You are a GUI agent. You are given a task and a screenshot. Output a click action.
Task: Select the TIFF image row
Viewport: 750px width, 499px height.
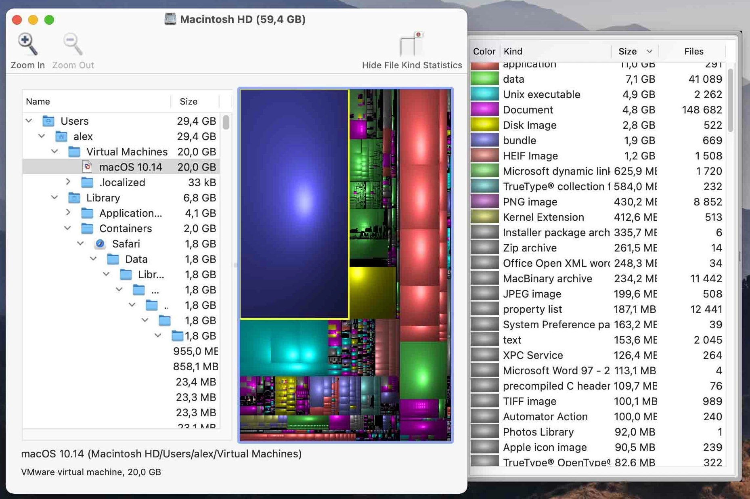pyautogui.click(x=598, y=401)
